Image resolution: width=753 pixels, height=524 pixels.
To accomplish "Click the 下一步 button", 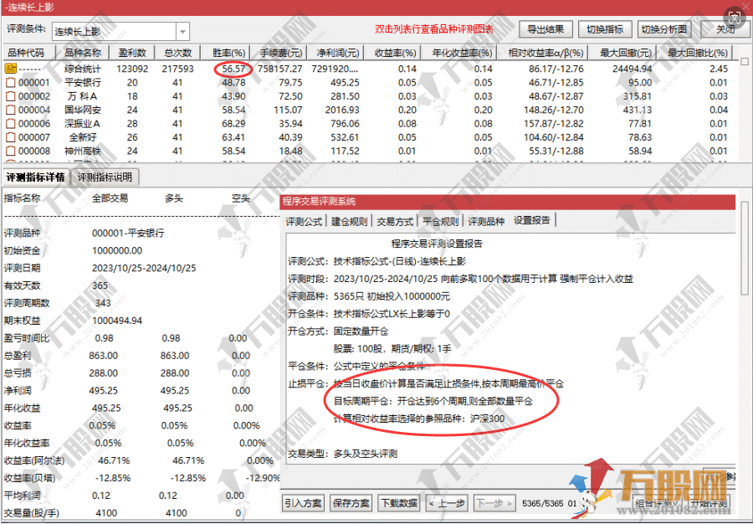I will click(494, 503).
